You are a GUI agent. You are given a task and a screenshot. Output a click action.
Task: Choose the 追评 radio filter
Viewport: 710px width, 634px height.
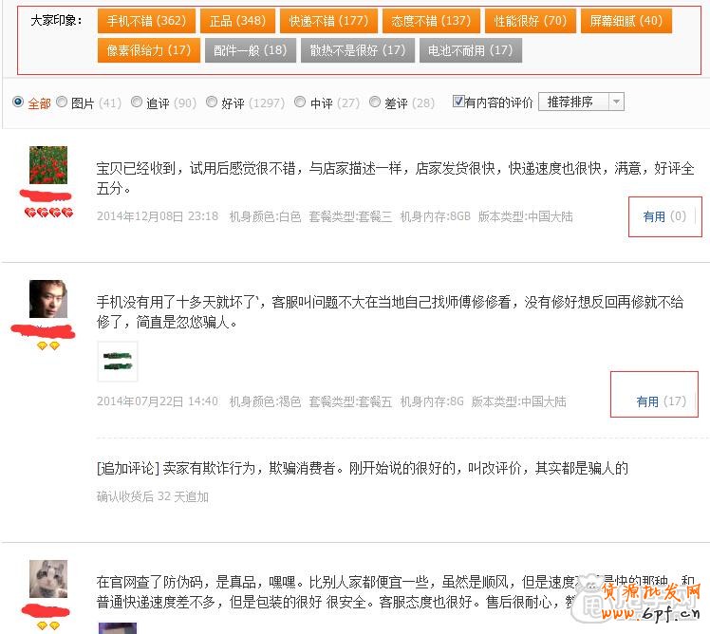tap(137, 103)
